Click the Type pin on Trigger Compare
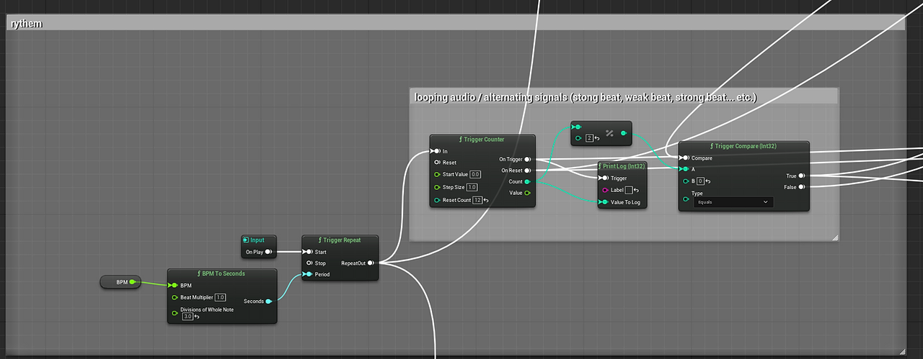This screenshot has width=923, height=359. click(685, 199)
